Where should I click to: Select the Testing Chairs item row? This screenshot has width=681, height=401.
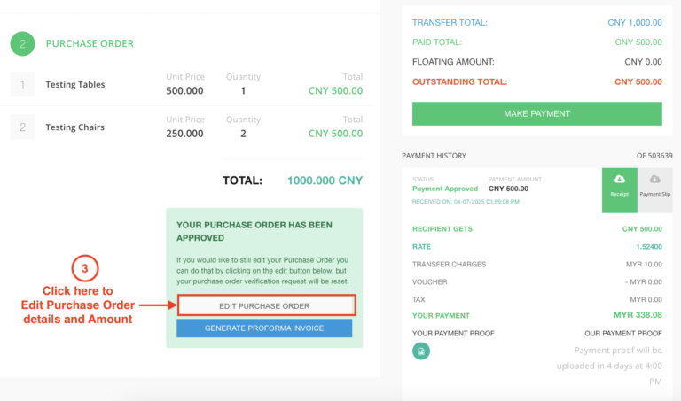click(75, 127)
